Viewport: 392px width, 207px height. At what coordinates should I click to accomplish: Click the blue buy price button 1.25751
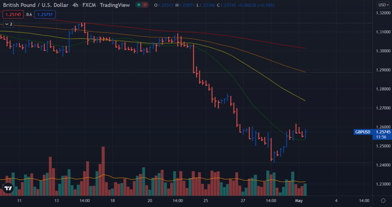coord(45,15)
